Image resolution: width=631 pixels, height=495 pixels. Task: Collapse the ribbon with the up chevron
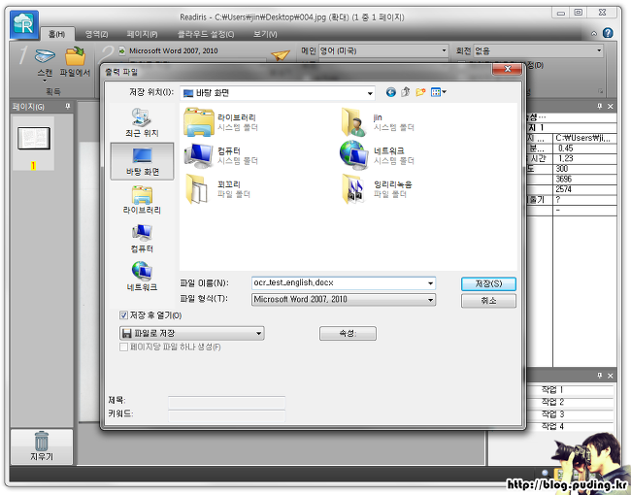[594, 34]
